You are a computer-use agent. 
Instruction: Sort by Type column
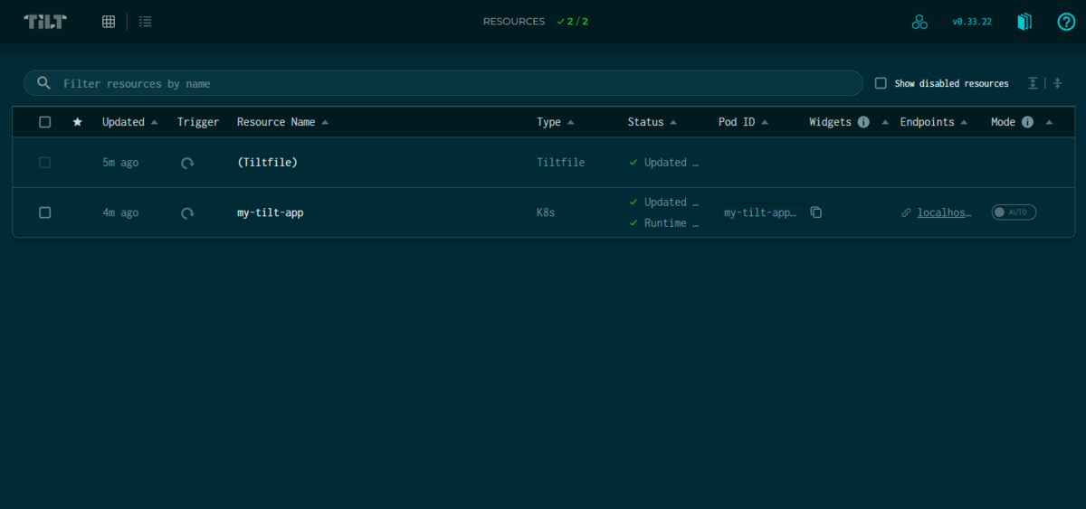tap(556, 122)
